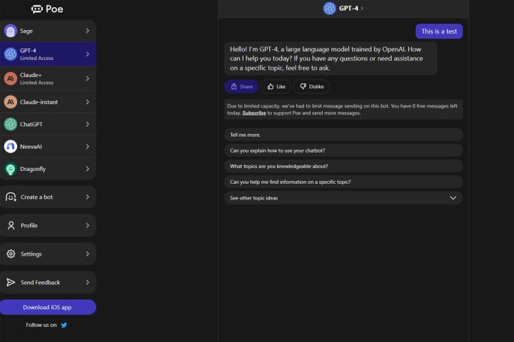514x342 pixels.
Task: Choose 'What topics are you knowledgeable about?'
Action: coord(343,166)
